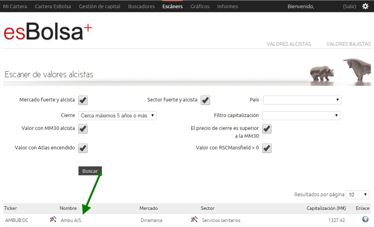Open the Filtro capitalización dropdown
This screenshot has width=374, height=227.
301,115
